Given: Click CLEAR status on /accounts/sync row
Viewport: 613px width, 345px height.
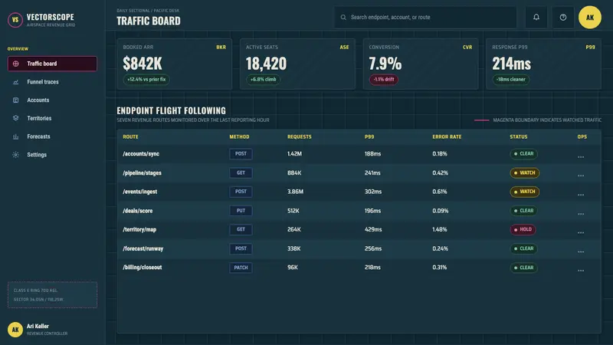Looking at the screenshot, I should 524,154.
